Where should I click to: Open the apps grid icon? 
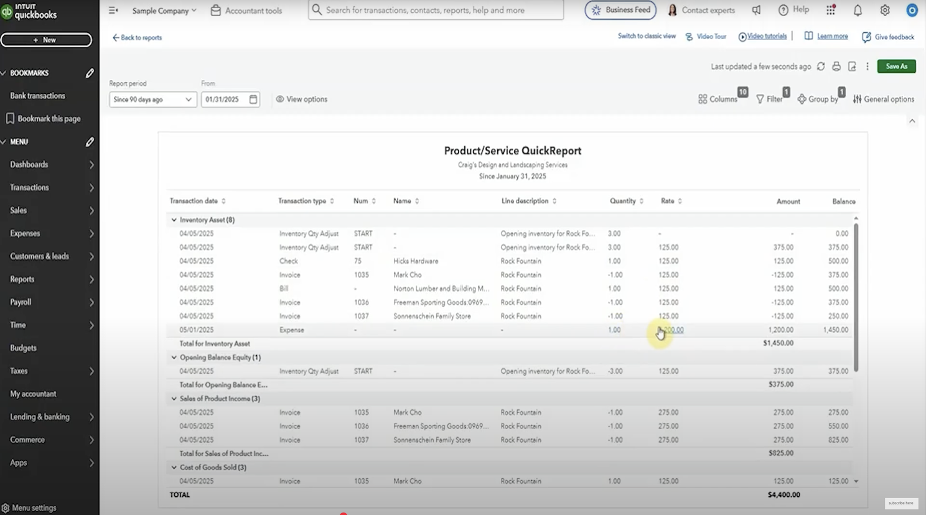point(831,11)
